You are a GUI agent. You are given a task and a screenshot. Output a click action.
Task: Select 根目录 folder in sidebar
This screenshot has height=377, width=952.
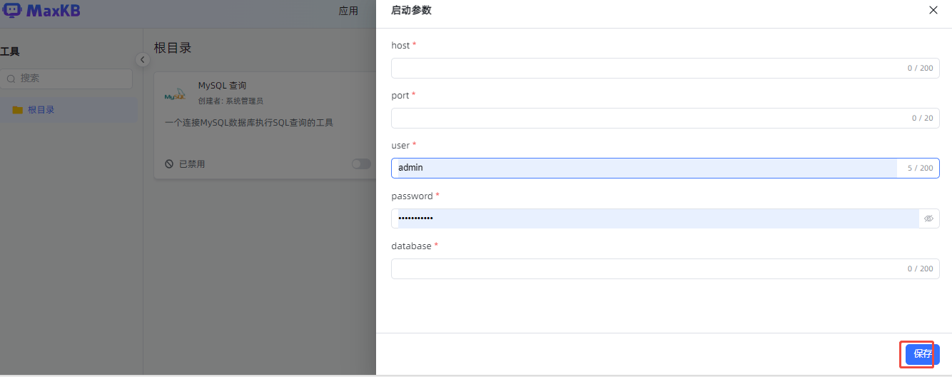(69, 110)
